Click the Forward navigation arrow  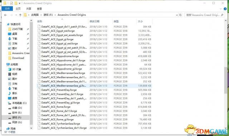(x=11, y=15)
